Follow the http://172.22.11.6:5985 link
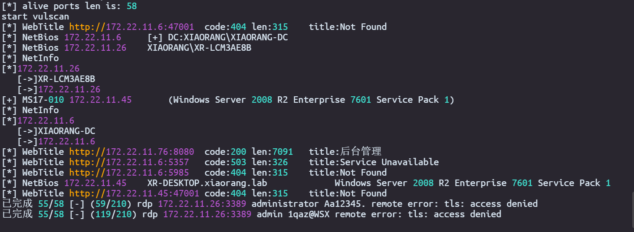634x232 pixels. [x=129, y=173]
